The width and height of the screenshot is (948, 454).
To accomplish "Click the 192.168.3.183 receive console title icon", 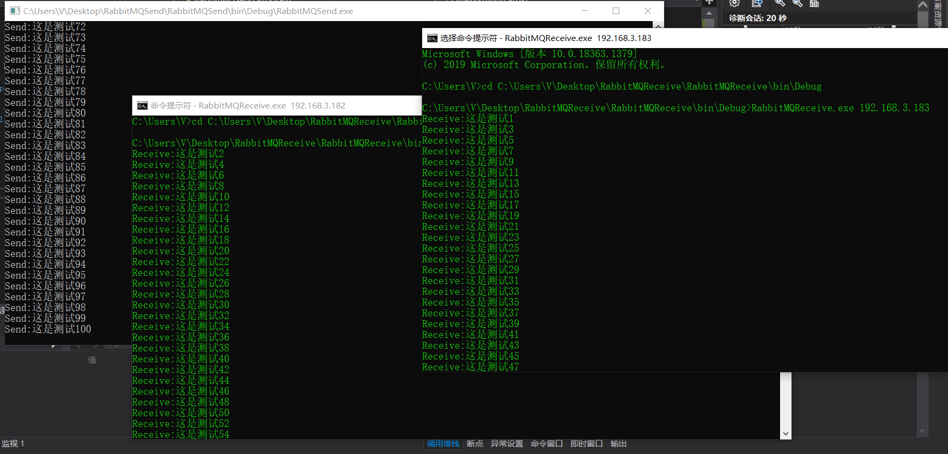I will (432, 38).
